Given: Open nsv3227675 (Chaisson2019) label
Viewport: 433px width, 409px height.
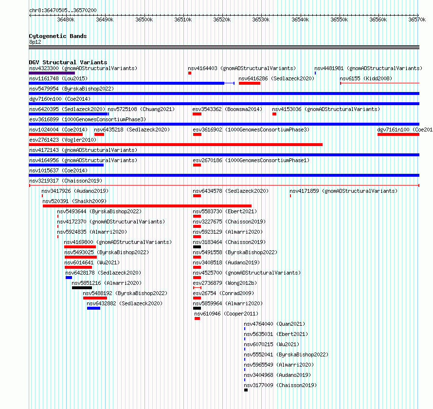Looking at the screenshot, I should click(229, 222).
